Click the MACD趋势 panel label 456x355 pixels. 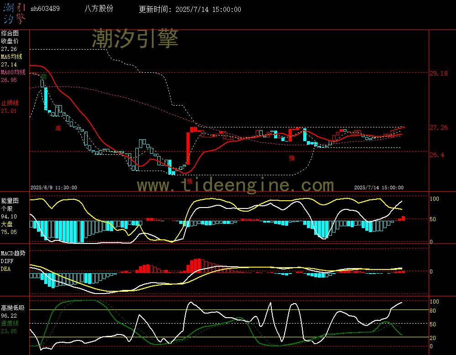tap(13, 253)
